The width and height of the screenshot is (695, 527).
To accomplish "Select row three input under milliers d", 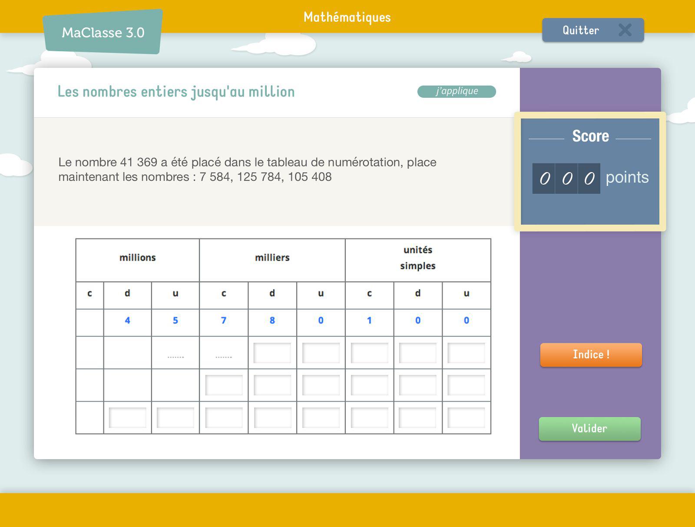I will 272,385.
